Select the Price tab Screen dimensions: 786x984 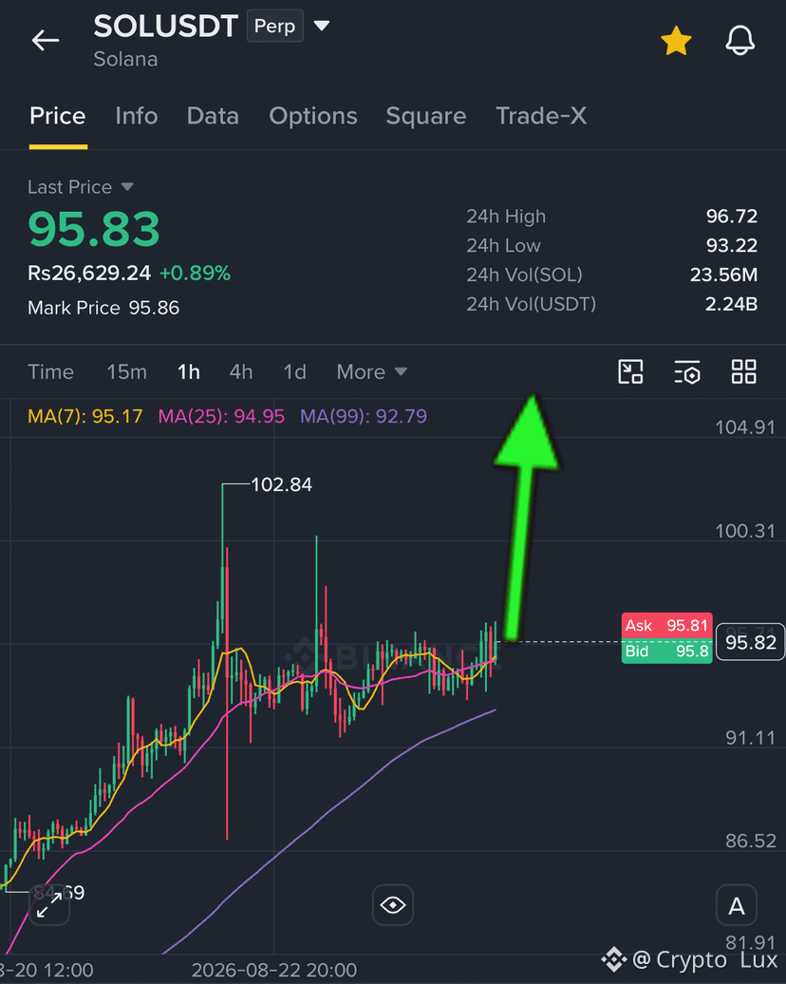(x=58, y=116)
